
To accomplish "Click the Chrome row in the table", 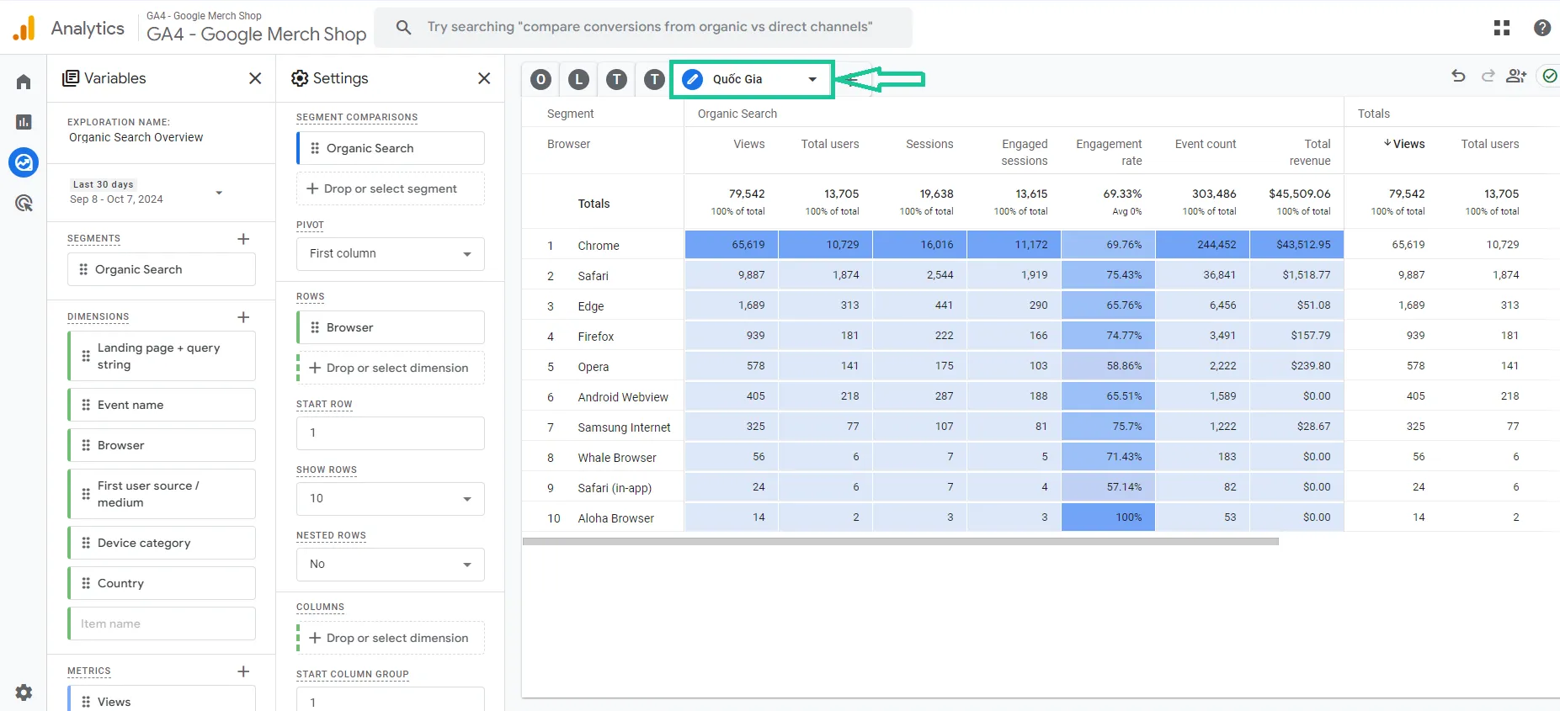I will pos(1041,245).
